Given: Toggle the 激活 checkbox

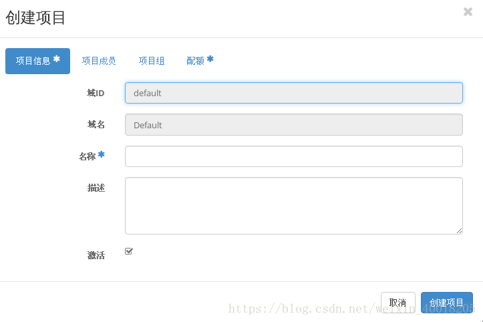Looking at the screenshot, I should point(129,251).
